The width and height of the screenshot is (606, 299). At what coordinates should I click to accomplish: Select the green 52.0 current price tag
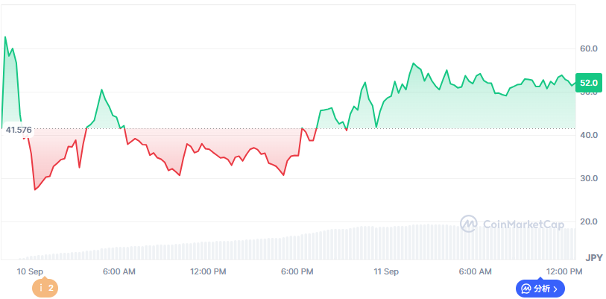[x=589, y=83]
